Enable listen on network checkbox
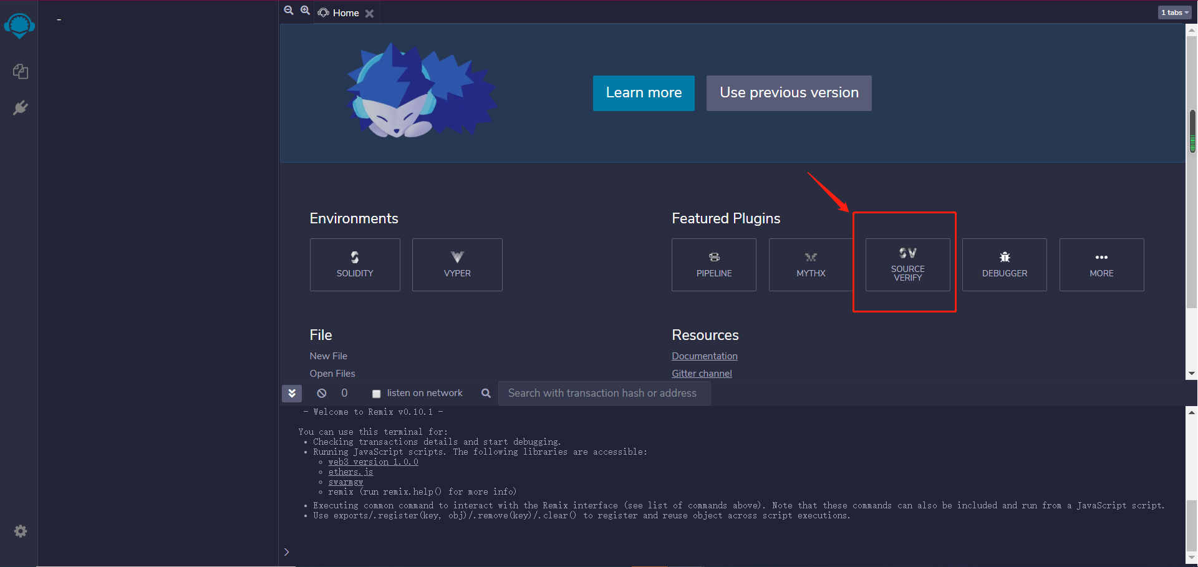Image resolution: width=1198 pixels, height=567 pixels. pyautogui.click(x=376, y=394)
